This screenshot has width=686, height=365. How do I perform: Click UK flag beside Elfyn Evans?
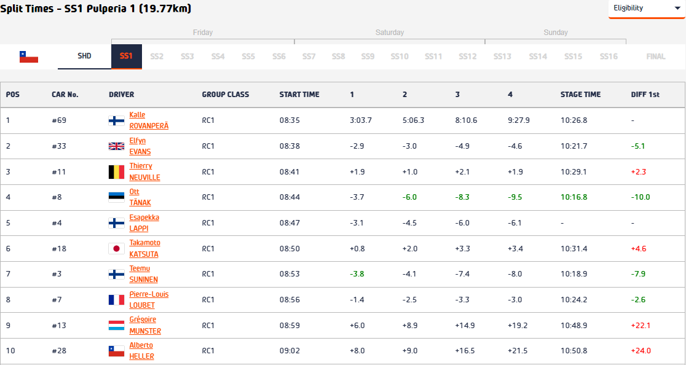click(116, 146)
